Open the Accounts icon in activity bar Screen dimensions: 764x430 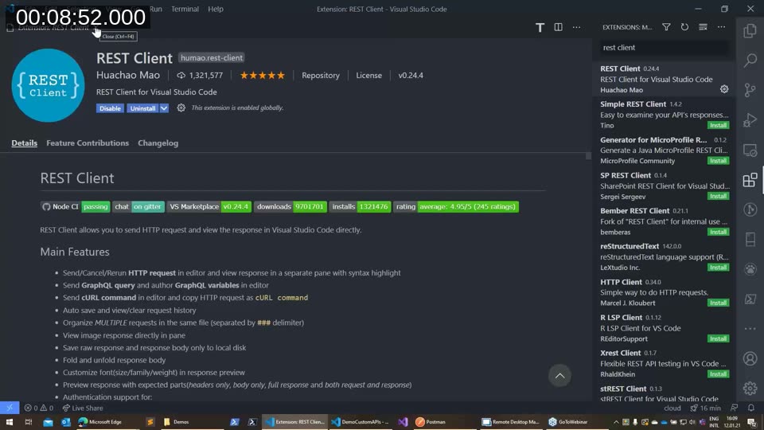[x=750, y=358]
